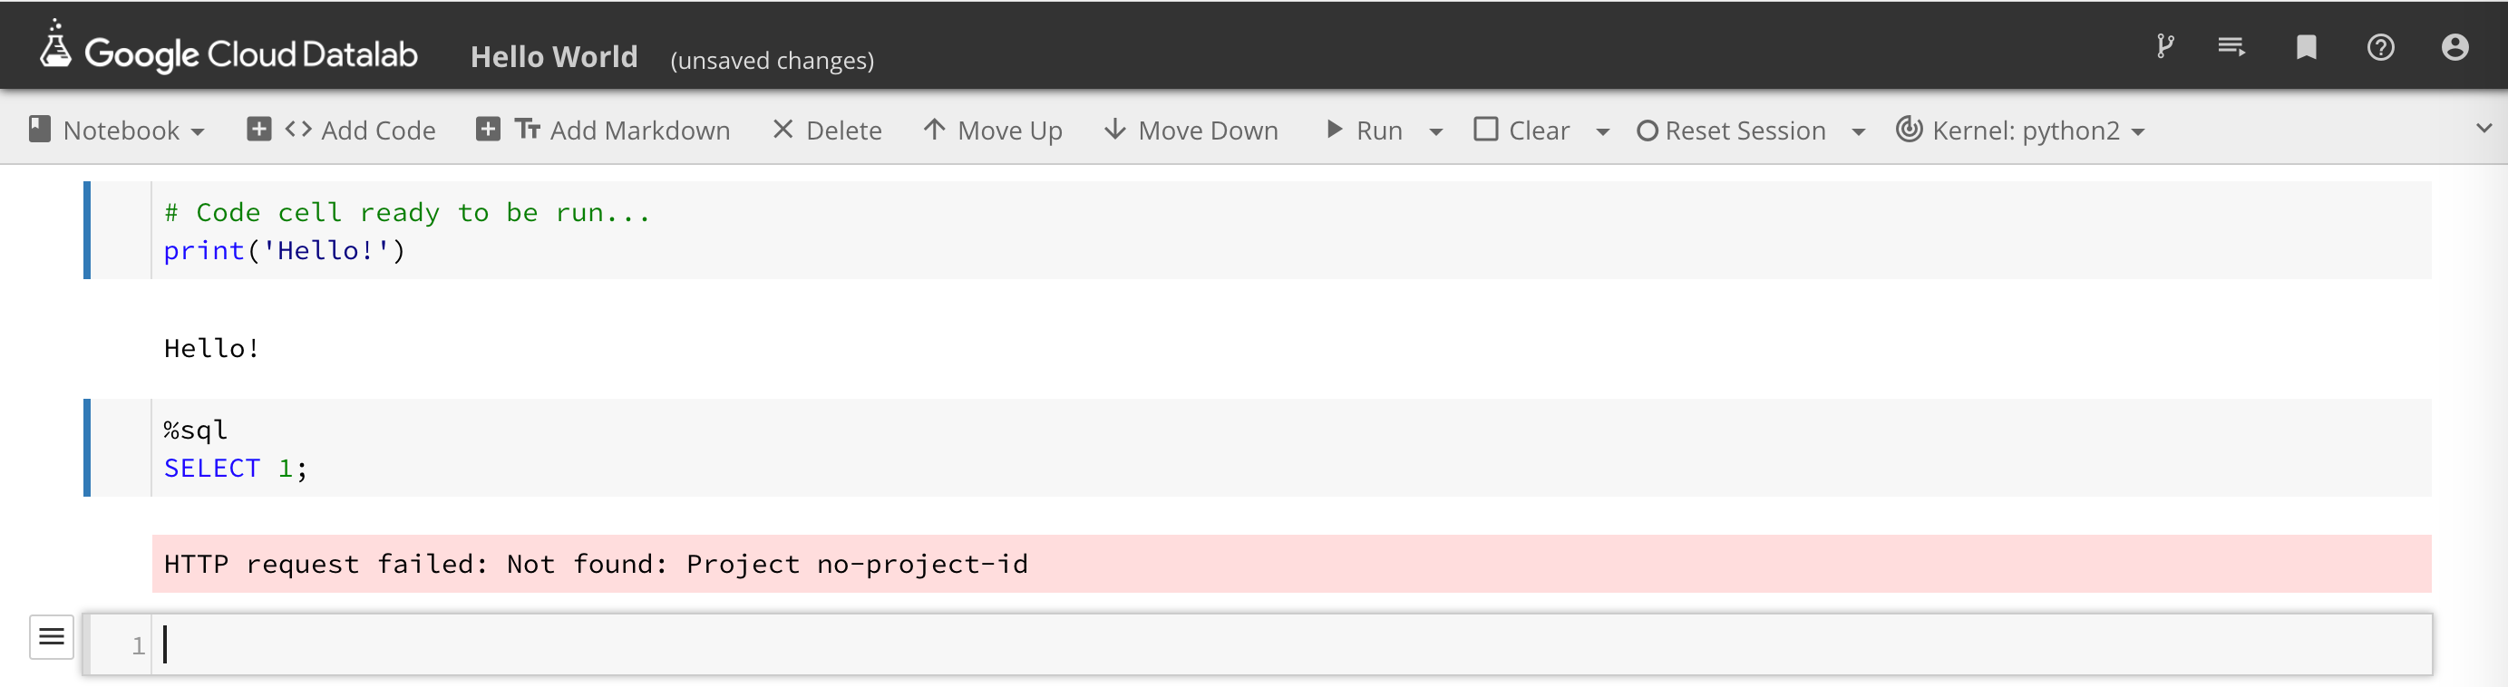2508x687 pixels.
Task: Run the current cell
Action: coord(1364,131)
